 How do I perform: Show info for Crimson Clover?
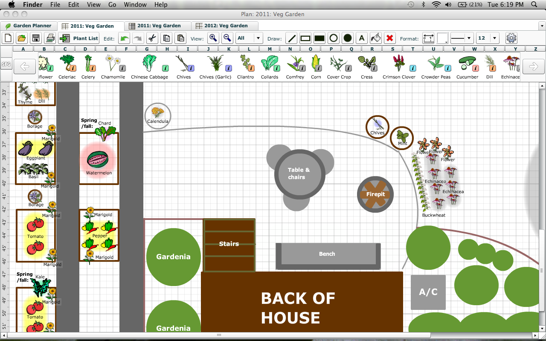pos(412,68)
